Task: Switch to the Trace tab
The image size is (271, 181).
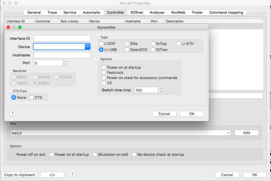Action: (52, 13)
